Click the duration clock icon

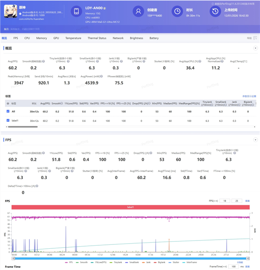(x=177, y=11)
